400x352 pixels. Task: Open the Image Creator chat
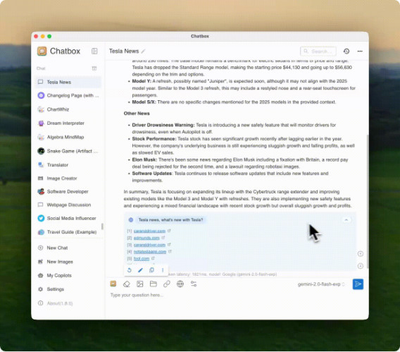68,178
